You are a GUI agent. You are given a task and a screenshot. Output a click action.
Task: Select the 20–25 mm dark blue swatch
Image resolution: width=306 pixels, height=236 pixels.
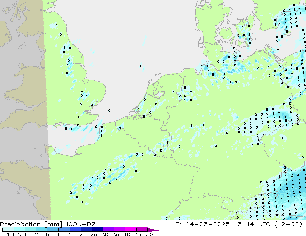click(x=86, y=230)
